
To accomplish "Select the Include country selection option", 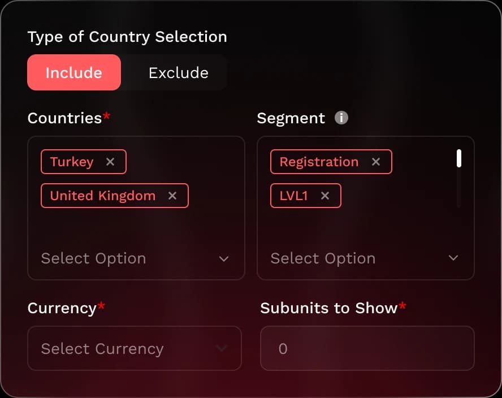I will coord(74,72).
